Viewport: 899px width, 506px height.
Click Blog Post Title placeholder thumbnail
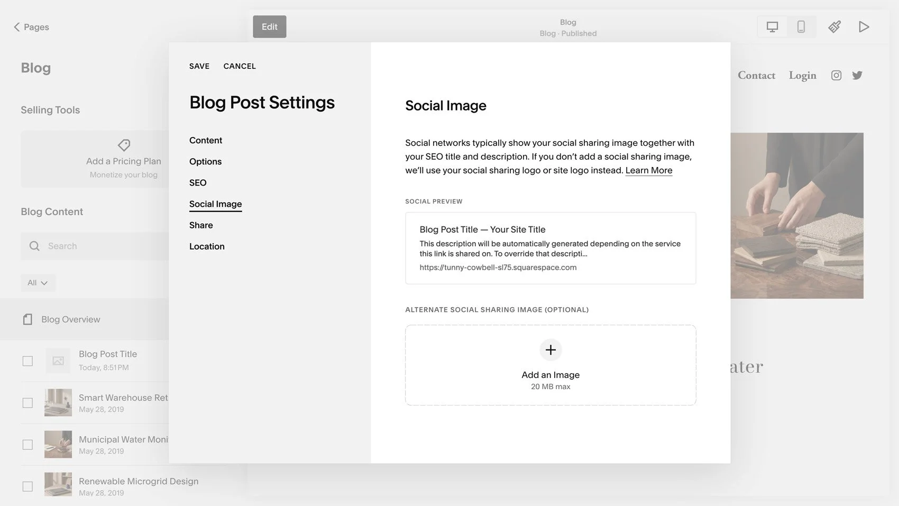click(x=58, y=361)
